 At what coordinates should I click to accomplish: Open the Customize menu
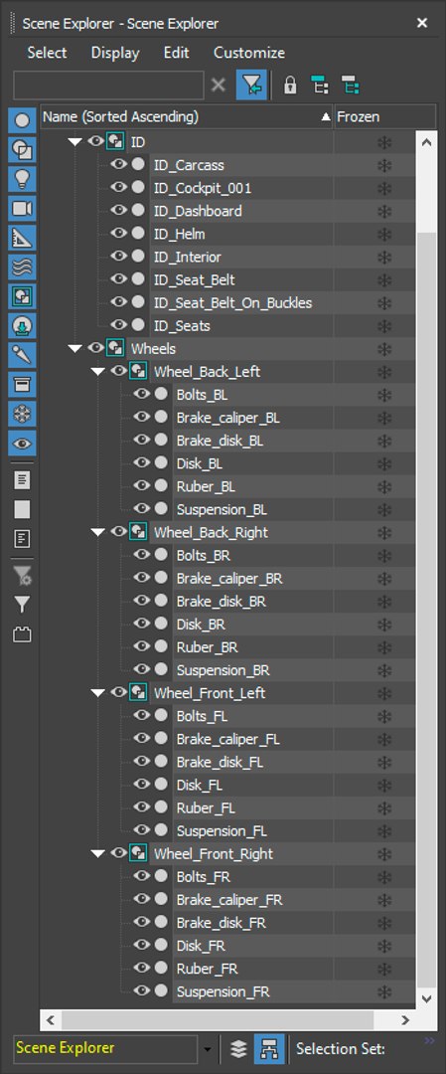249,53
